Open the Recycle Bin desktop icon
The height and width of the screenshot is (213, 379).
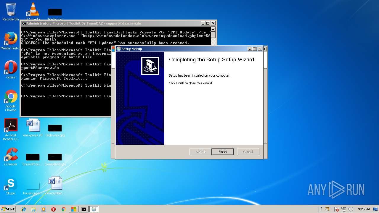coord(11,12)
